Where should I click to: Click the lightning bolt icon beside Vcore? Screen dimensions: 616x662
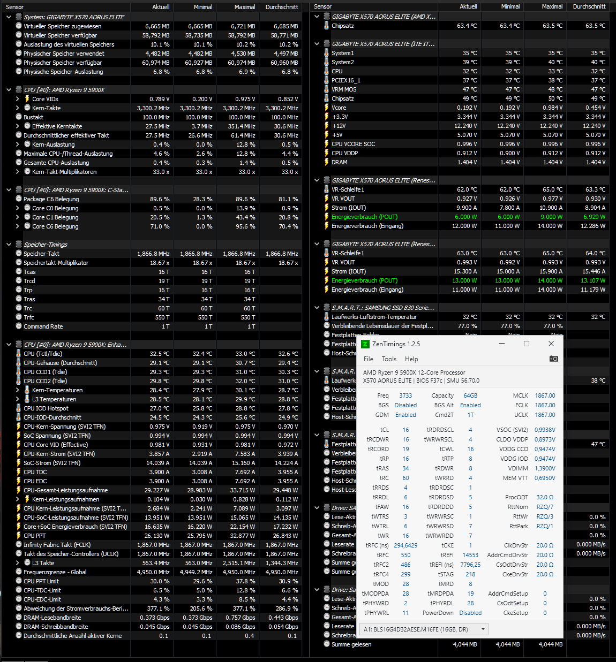(326, 108)
